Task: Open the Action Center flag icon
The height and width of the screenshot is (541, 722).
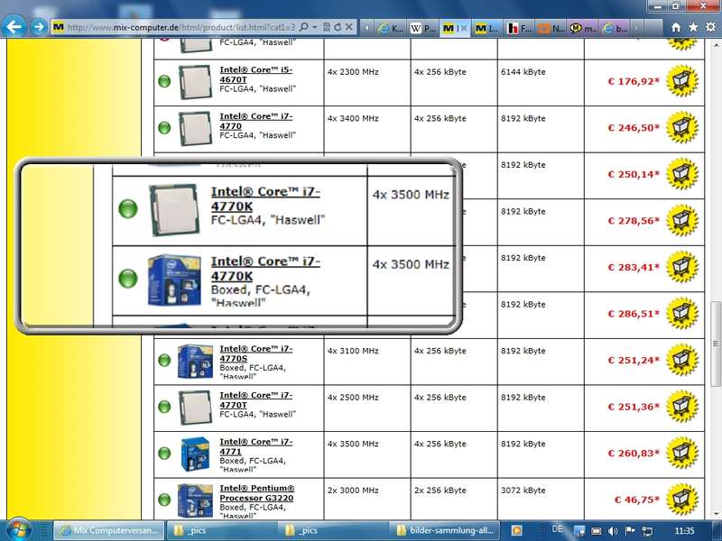Action: click(x=630, y=531)
